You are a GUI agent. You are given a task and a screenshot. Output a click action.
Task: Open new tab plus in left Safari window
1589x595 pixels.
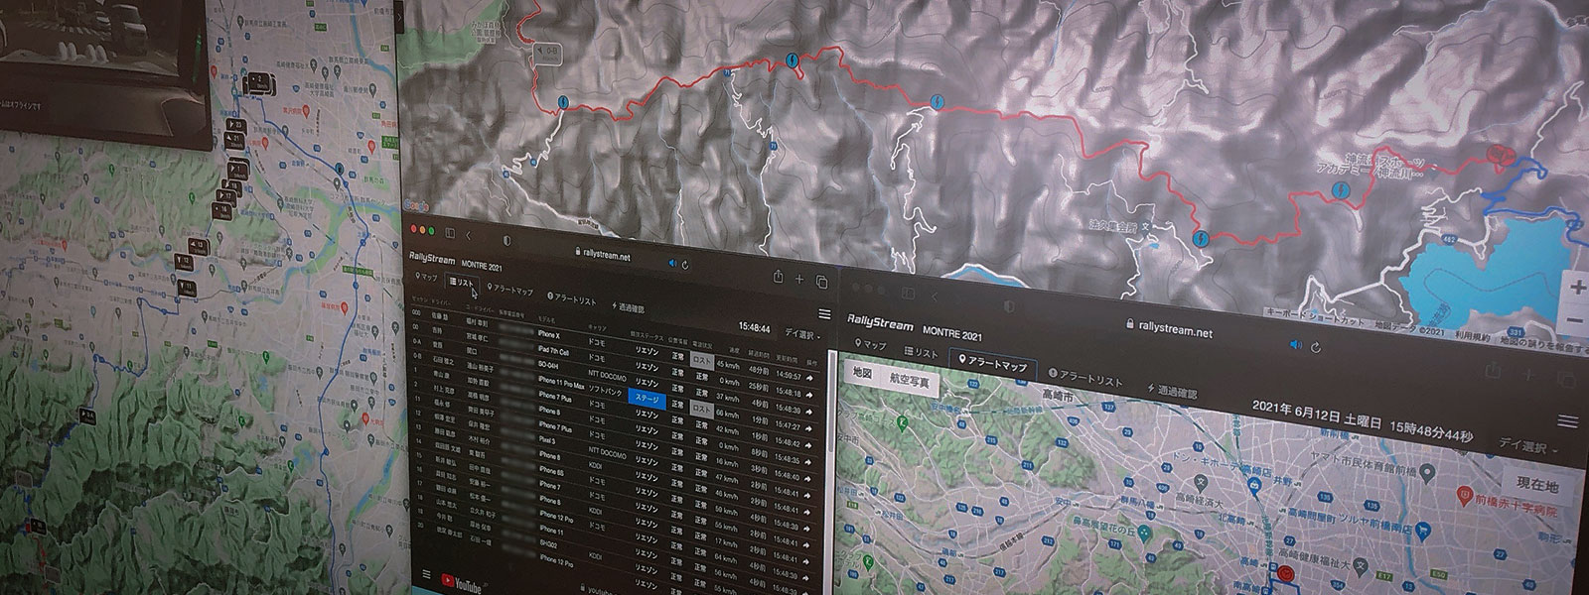tap(798, 279)
